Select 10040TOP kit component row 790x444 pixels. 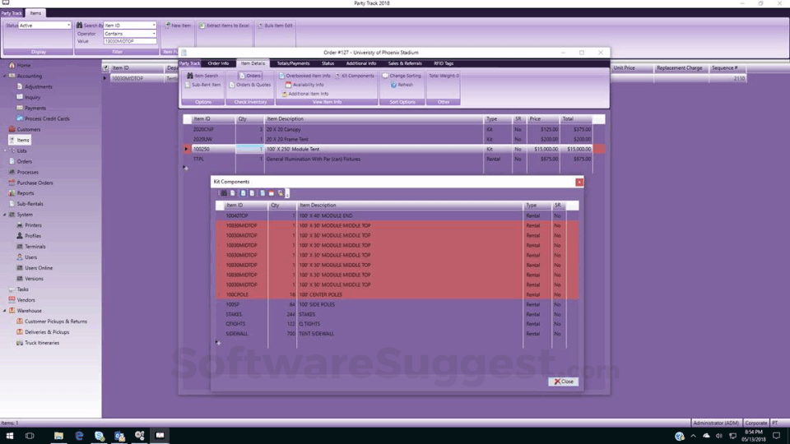point(397,215)
